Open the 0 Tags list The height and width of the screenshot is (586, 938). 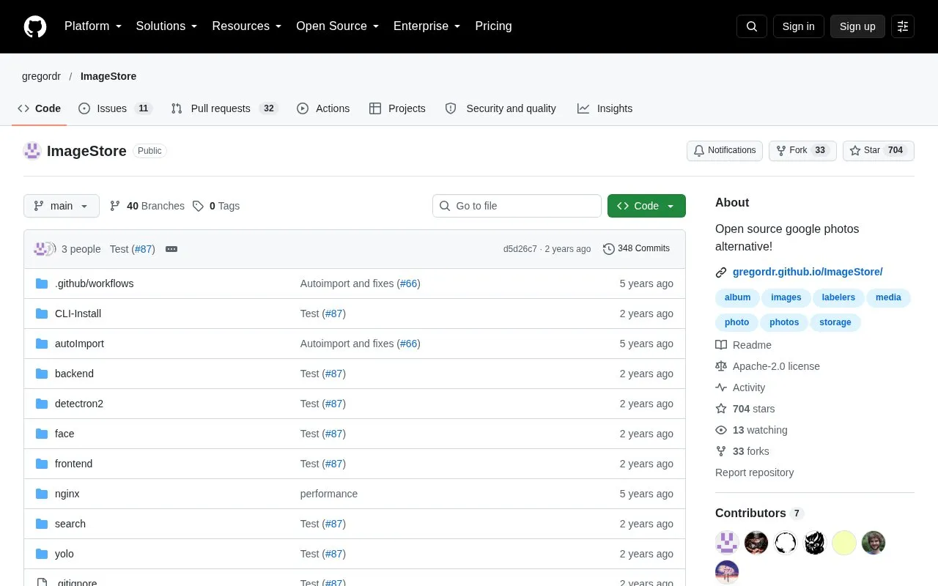pyautogui.click(x=216, y=206)
